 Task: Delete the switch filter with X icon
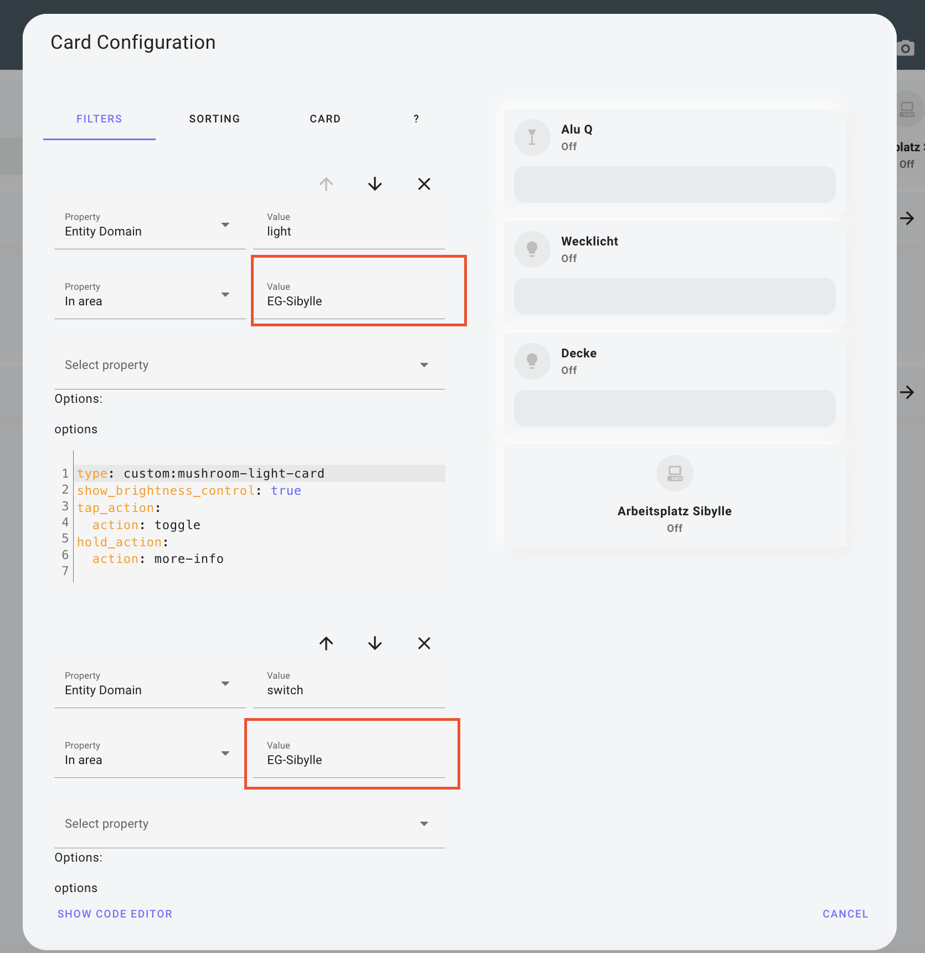pos(424,643)
